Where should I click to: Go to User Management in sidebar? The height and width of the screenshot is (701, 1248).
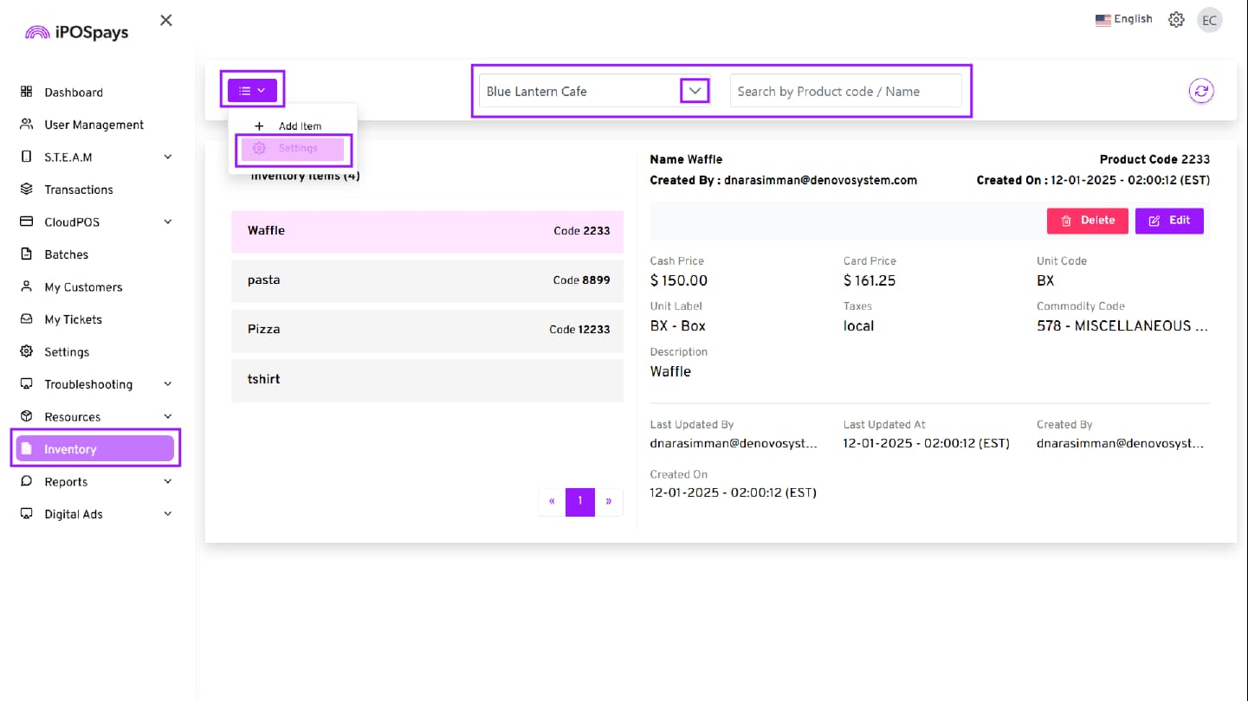pos(94,125)
